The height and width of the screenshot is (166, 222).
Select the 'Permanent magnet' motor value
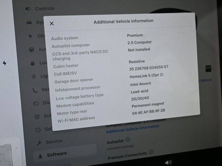tap(148, 105)
